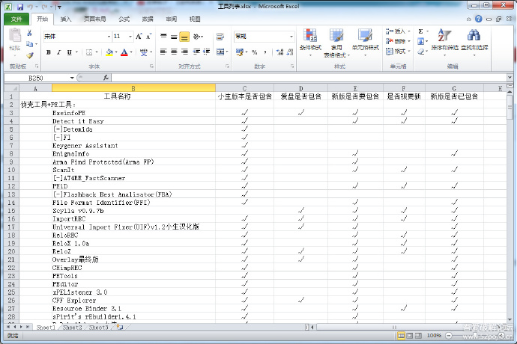517x344 pixels.
Task: Click the orientation text angle icon
Action: [197, 36]
